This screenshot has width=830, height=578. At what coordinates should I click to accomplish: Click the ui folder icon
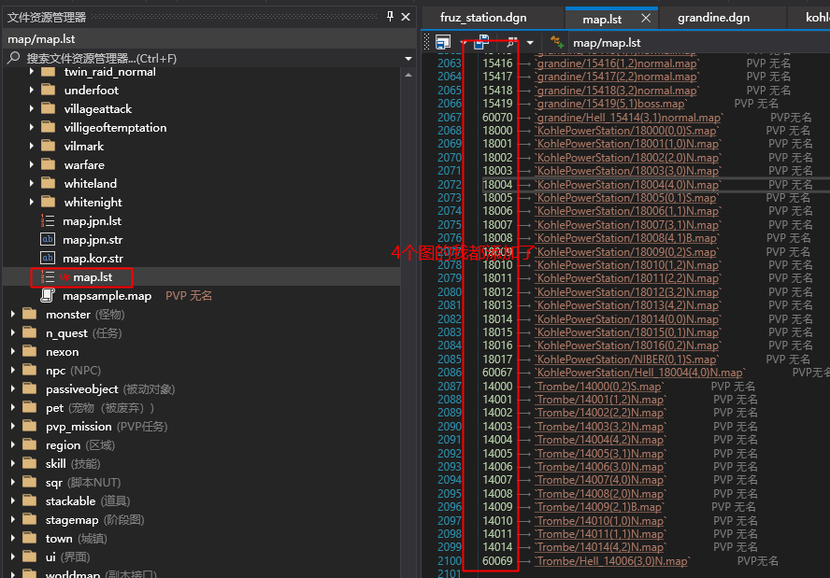30,557
